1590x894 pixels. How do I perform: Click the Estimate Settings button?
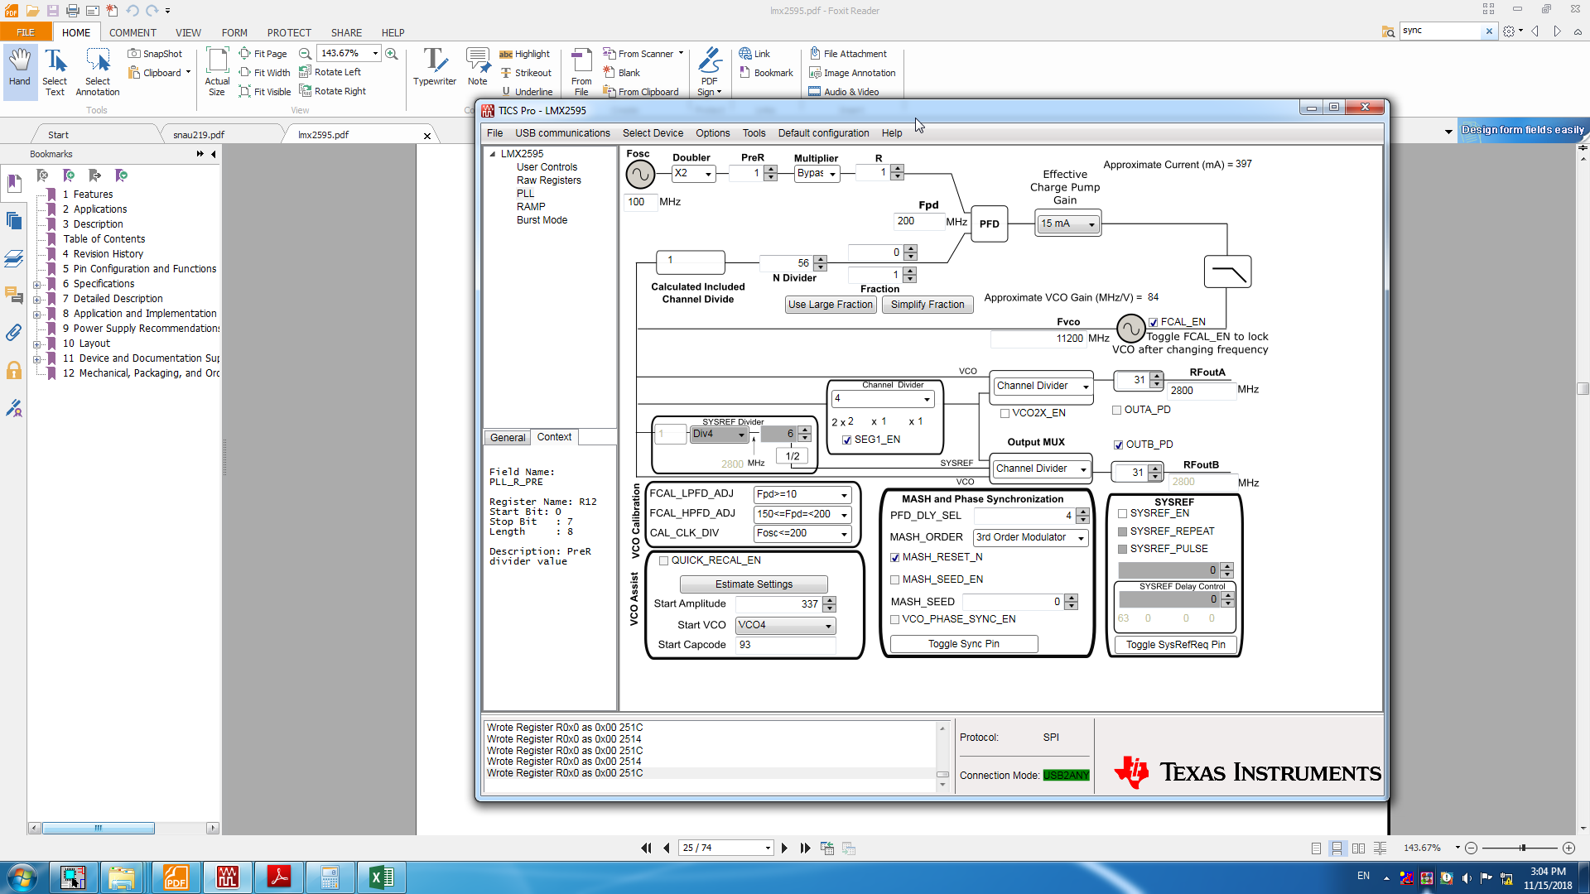pos(754,584)
